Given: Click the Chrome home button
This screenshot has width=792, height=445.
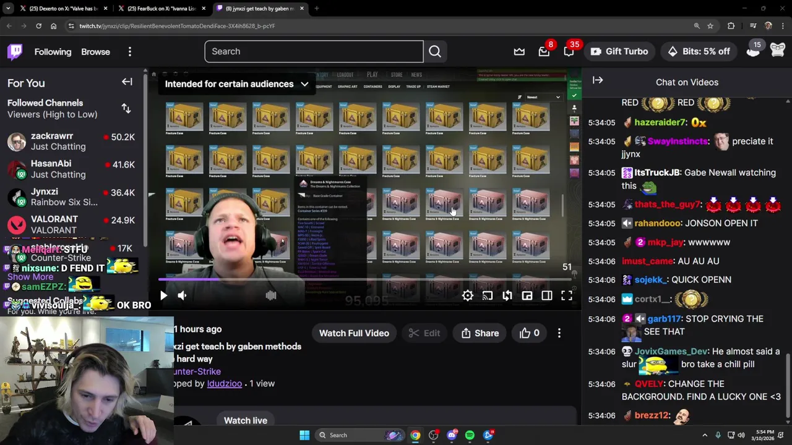Looking at the screenshot, I should tap(53, 26).
